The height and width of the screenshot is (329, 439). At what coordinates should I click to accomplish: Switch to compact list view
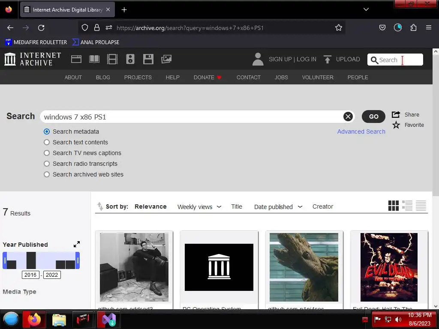421,206
